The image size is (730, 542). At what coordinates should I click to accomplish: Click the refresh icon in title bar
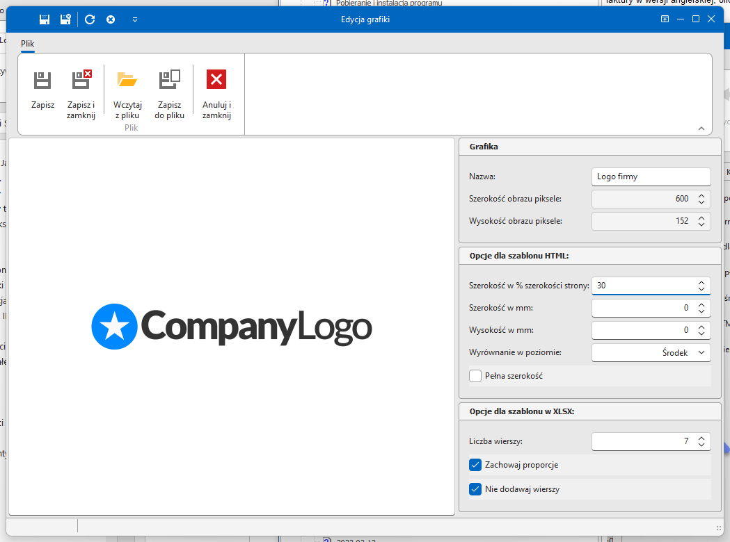[x=90, y=19]
